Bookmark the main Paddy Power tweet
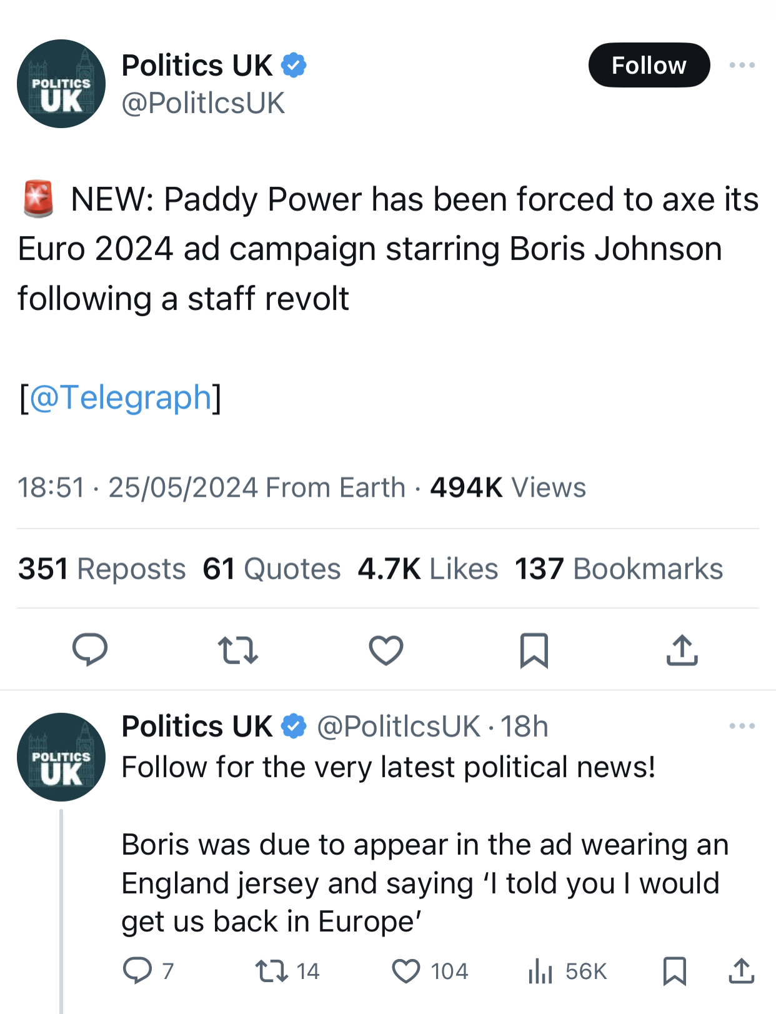This screenshot has width=776, height=1014. click(534, 650)
